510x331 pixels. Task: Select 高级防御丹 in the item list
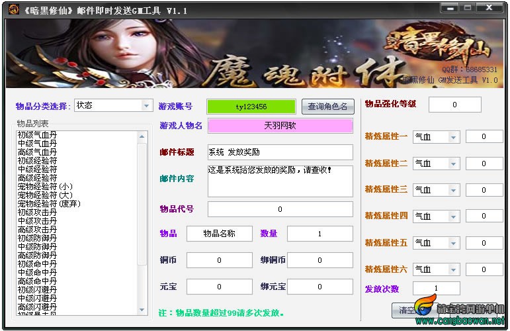[38, 256]
